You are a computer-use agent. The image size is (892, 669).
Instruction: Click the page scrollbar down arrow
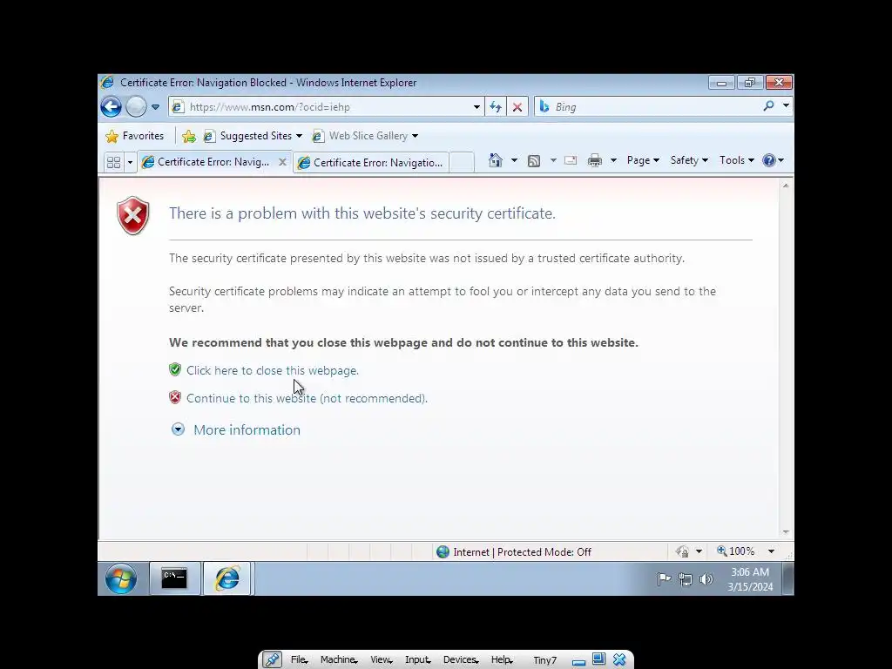tap(786, 532)
